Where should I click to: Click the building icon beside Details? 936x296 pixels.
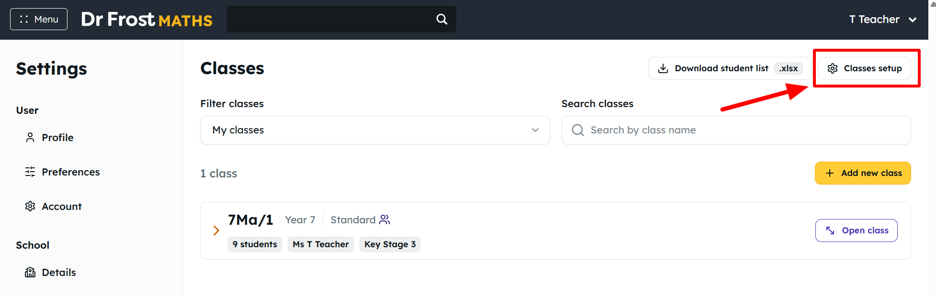coord(30,272)
